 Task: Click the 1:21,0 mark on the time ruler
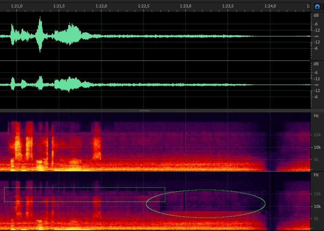point(16,6)
